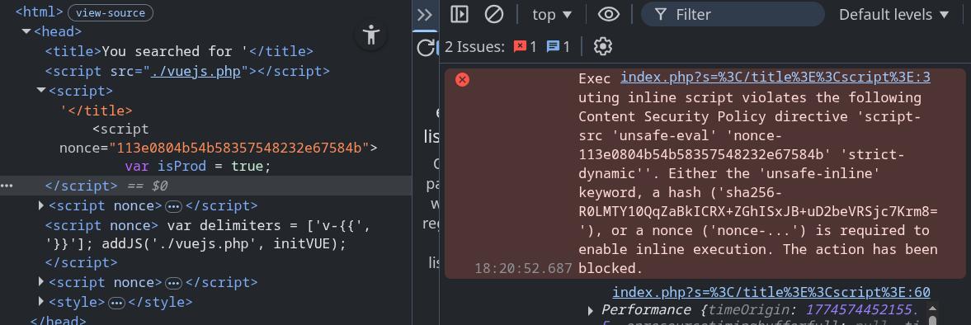This screenshot has width=971, height=325.
Task: Select the title element line
Action: tap(179, 51)
